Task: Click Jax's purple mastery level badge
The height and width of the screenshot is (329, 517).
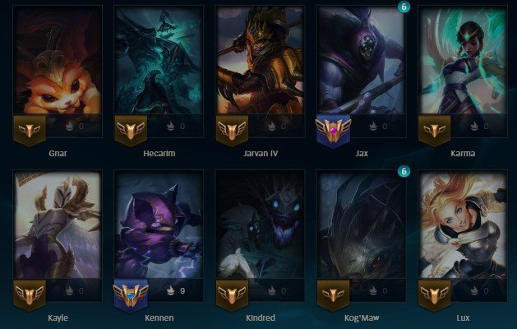Action: [333, 131]
